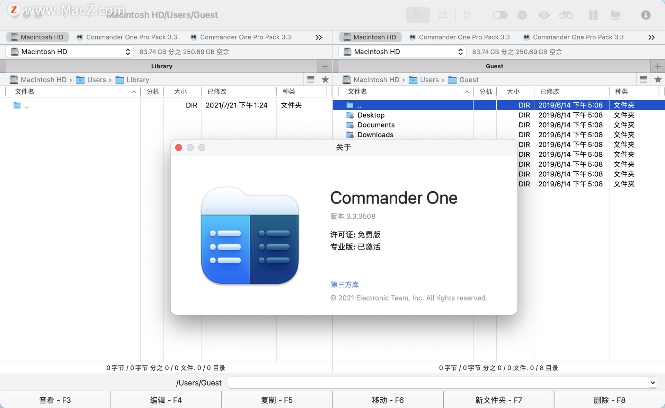This screenshot has width=665, height=408.
Task: Click the download queue arrow icon
Action: pyautogui.click(x=646, y=15)
